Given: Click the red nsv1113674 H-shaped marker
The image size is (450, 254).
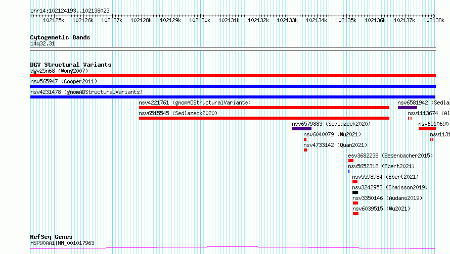Looking at the screenshot, I should (410, 118).
